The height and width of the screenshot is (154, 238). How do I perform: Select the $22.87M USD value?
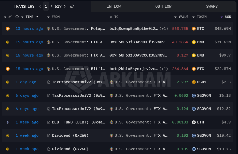pos(223,69)
